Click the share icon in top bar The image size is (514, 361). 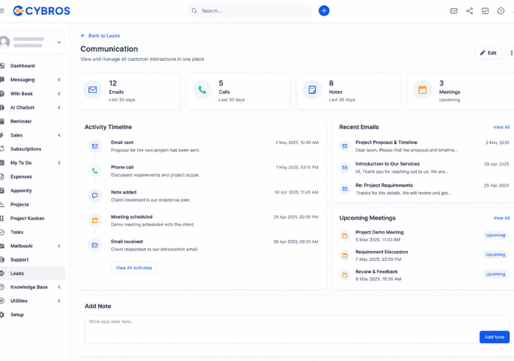point(469,11)
